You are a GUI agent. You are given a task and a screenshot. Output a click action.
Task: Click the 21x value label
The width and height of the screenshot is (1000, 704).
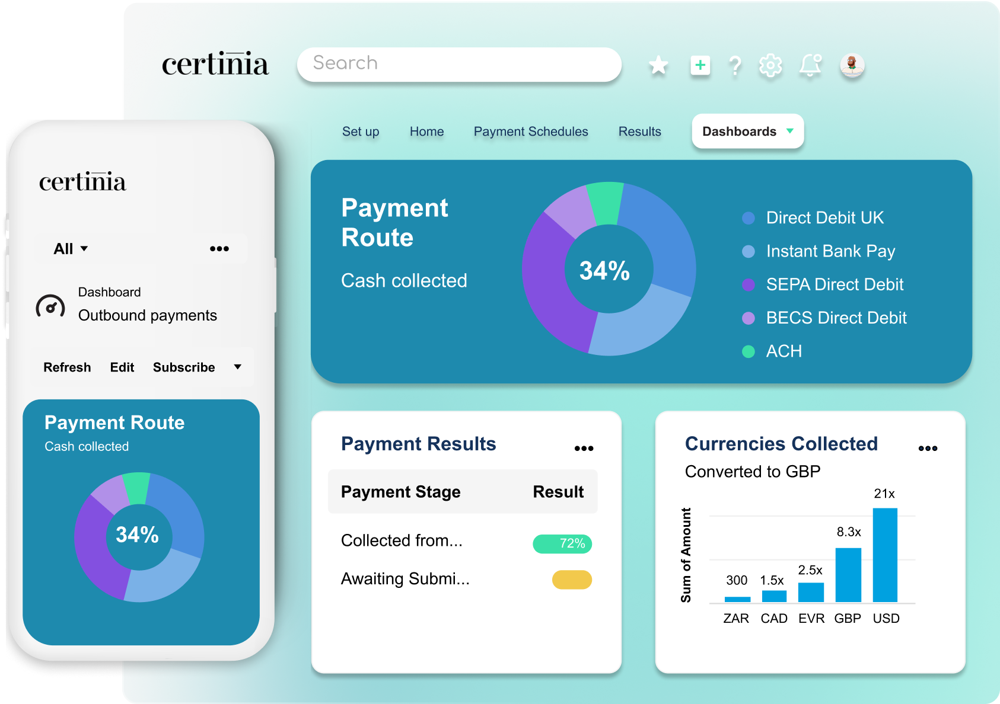click(x=884, y=494)
